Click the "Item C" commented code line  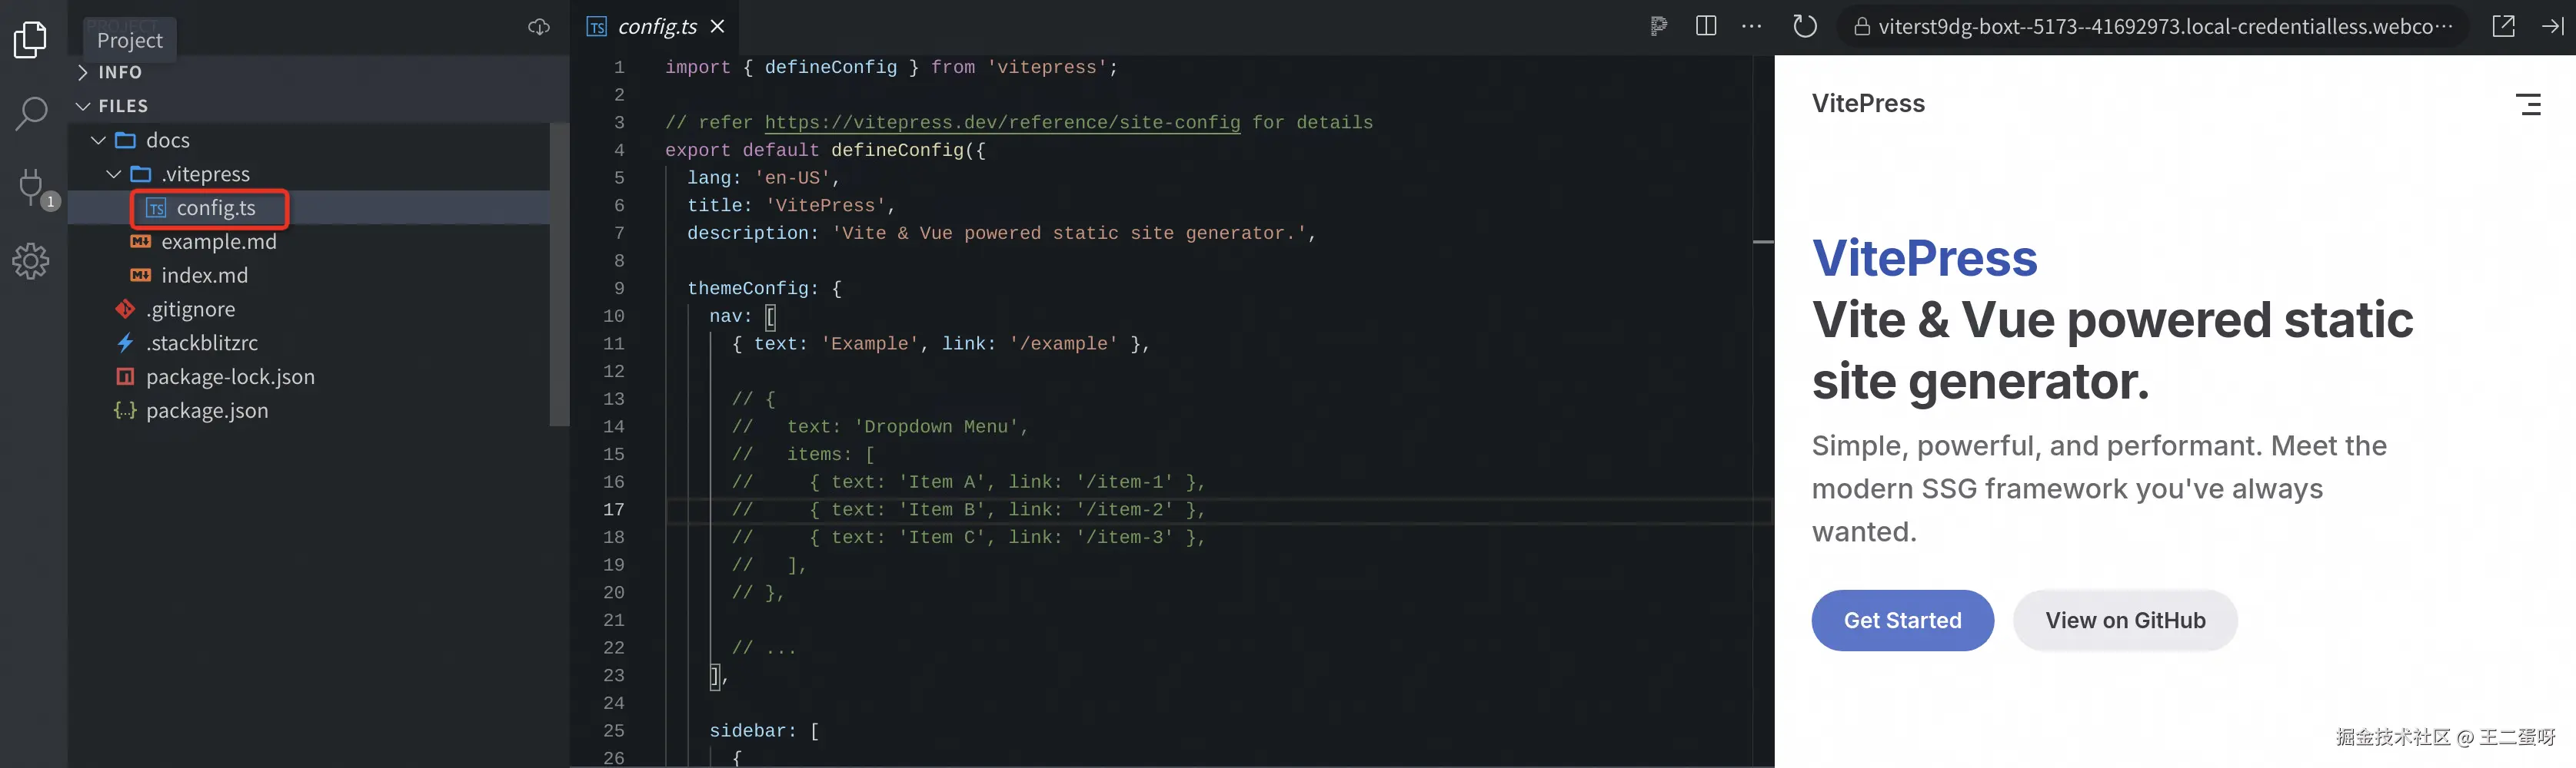968,538
